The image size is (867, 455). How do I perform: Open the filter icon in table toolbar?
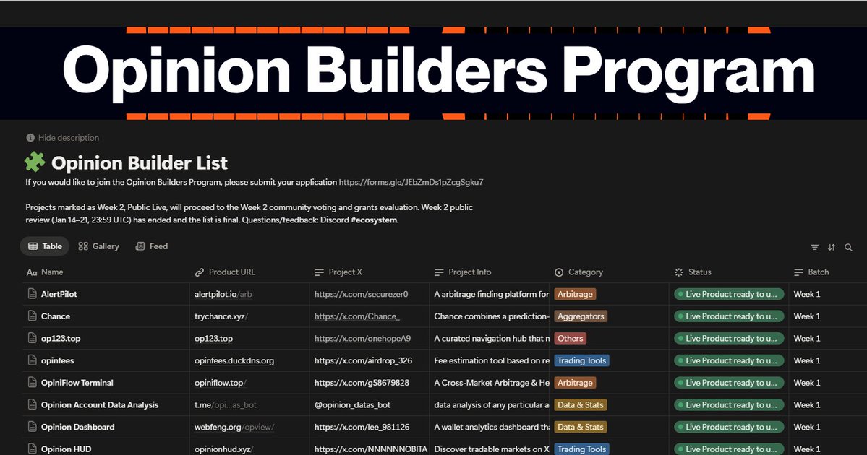click(x=814, y=248)
